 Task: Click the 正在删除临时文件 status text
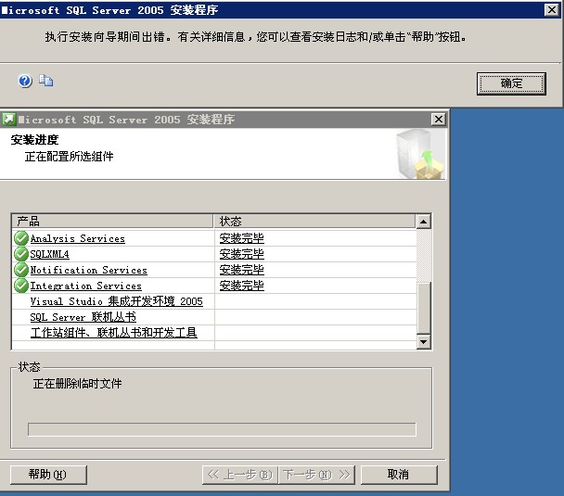pyautogui.click(x=77, y=384)
